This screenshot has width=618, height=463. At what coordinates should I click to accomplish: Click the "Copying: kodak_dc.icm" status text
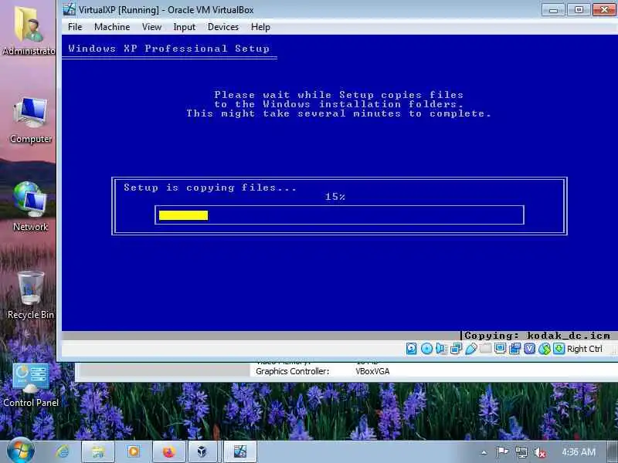click(537, 336)
